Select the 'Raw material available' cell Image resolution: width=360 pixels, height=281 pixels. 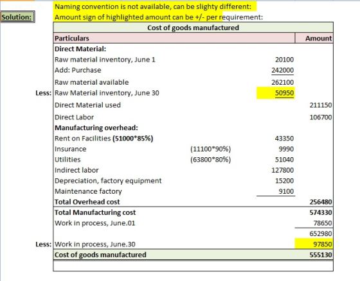[91, 82]
